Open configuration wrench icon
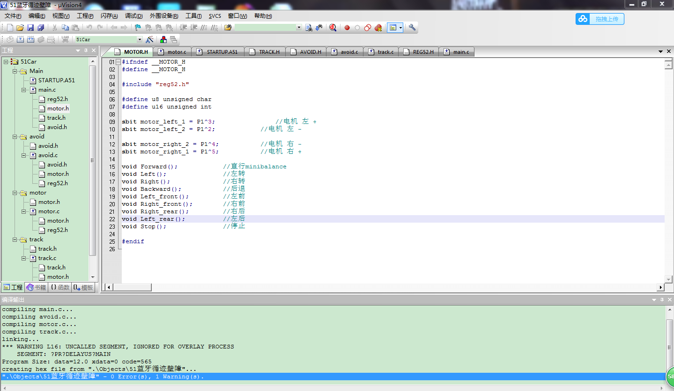 412,28
